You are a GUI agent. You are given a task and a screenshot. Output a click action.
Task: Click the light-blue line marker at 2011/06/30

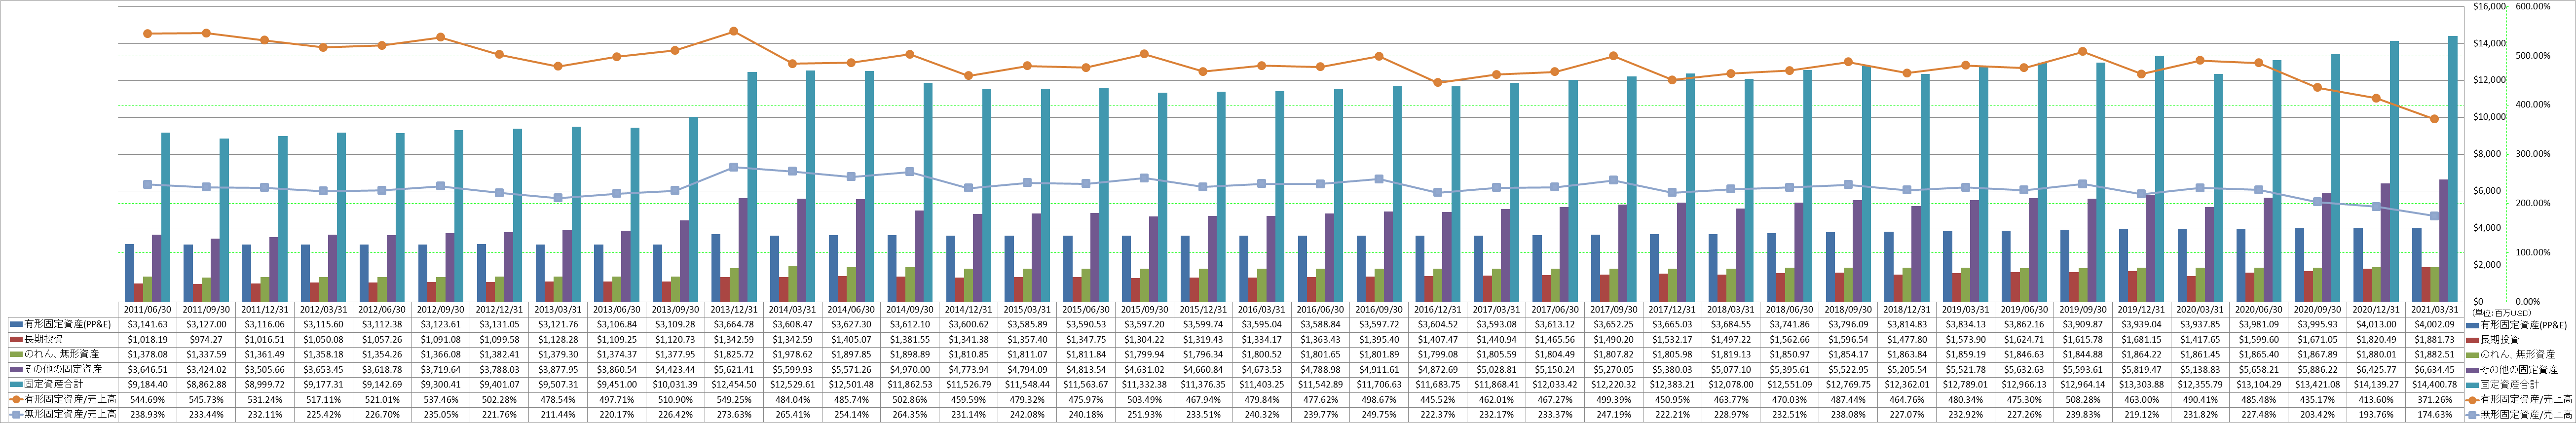(148, 184)
